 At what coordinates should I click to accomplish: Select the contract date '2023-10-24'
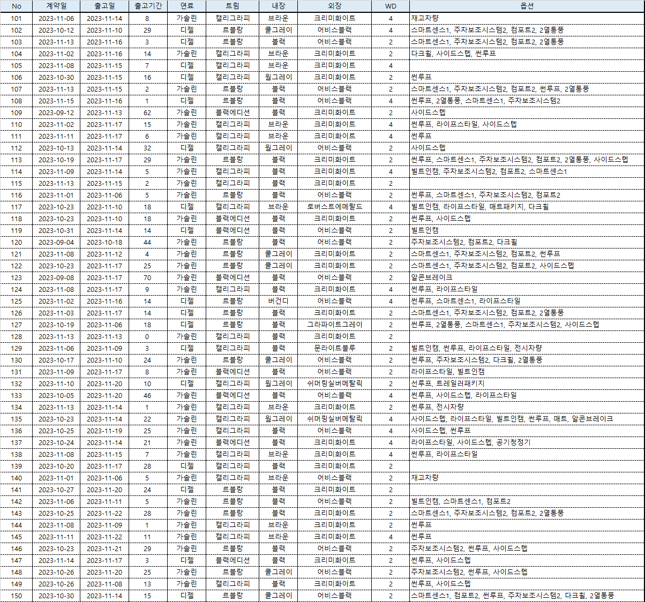[x=56, y=442]
